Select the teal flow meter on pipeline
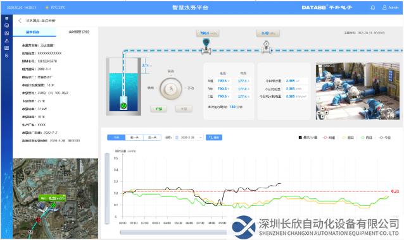404x240 pixels. [206, 46]
